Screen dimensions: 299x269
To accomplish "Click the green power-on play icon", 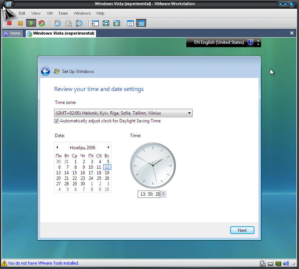I will [x=31, y=23].
